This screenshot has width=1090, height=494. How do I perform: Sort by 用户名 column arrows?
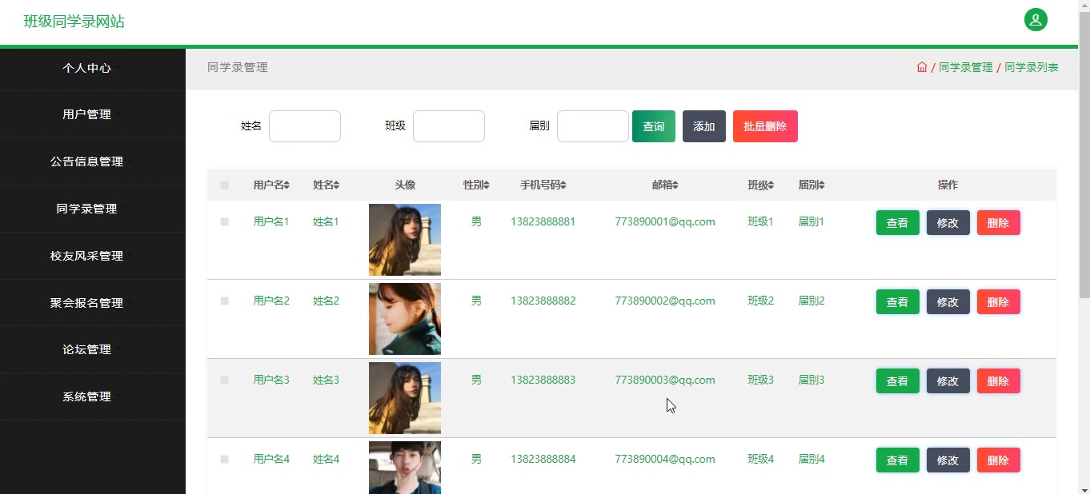coord(287,185)
